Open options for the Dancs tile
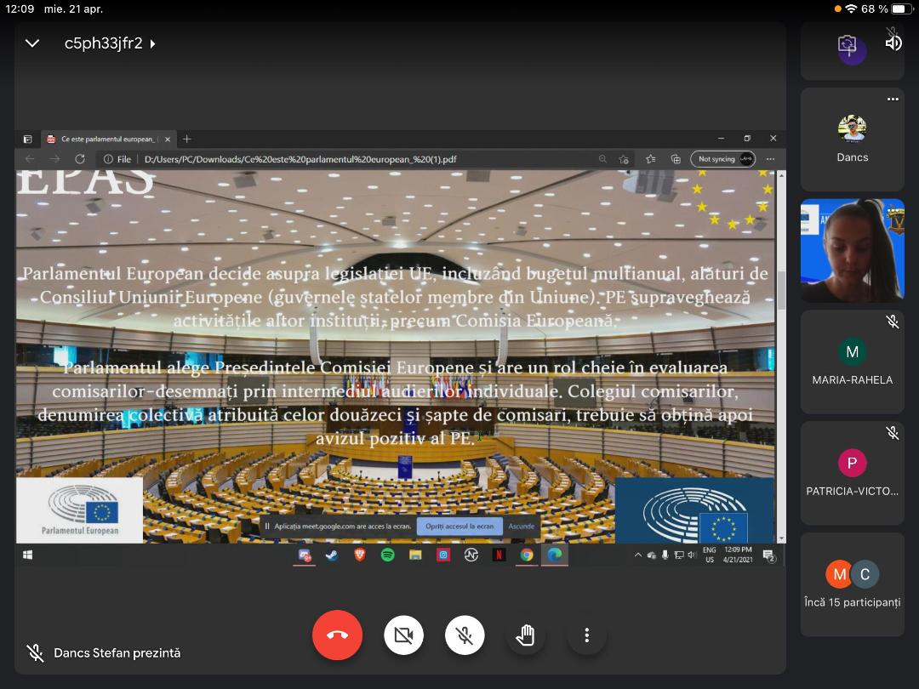The height and width of the screenshot is (689, 919). coord(892,100)
